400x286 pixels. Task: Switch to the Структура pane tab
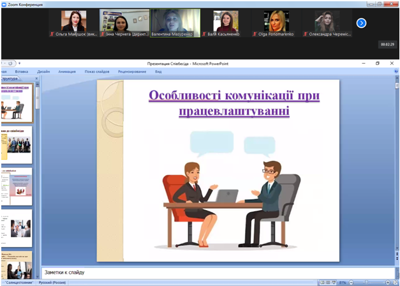pyautogui.click(x=9, y=79)
